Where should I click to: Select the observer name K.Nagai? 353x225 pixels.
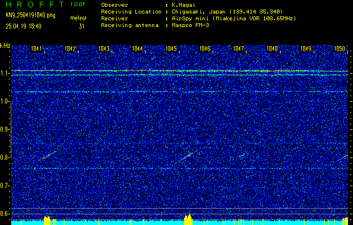[183, 5]
